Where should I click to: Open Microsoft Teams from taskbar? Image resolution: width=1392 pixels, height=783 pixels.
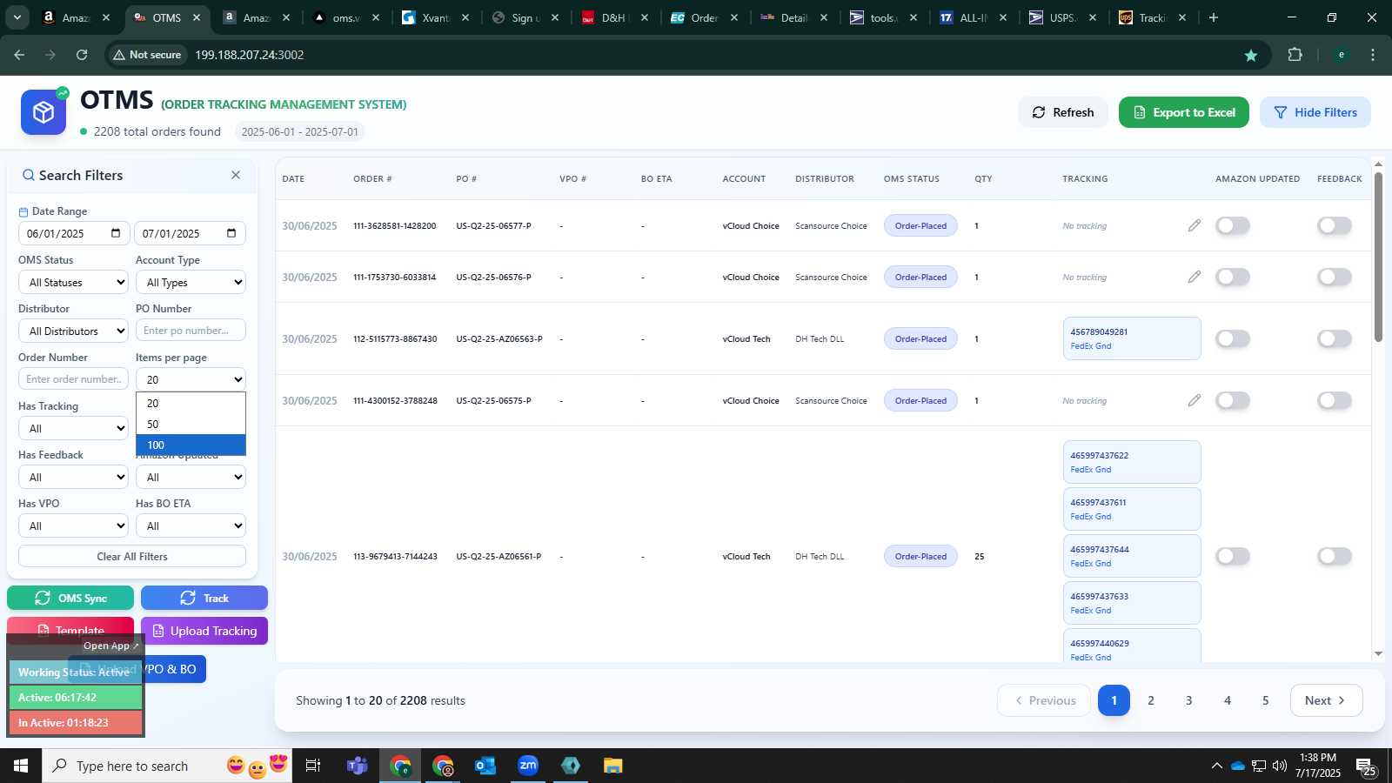[357, 766]
